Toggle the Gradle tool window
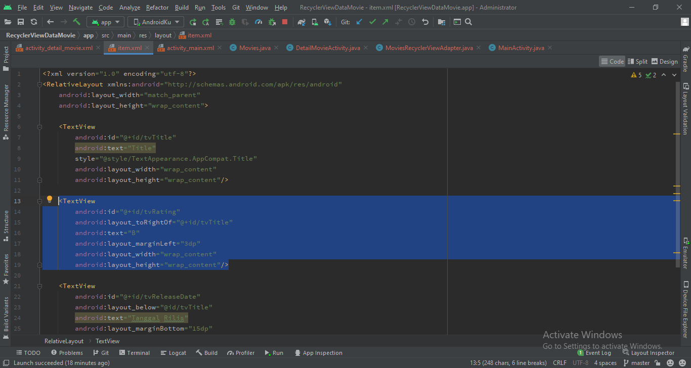691x368 pixels. point(685,59)
